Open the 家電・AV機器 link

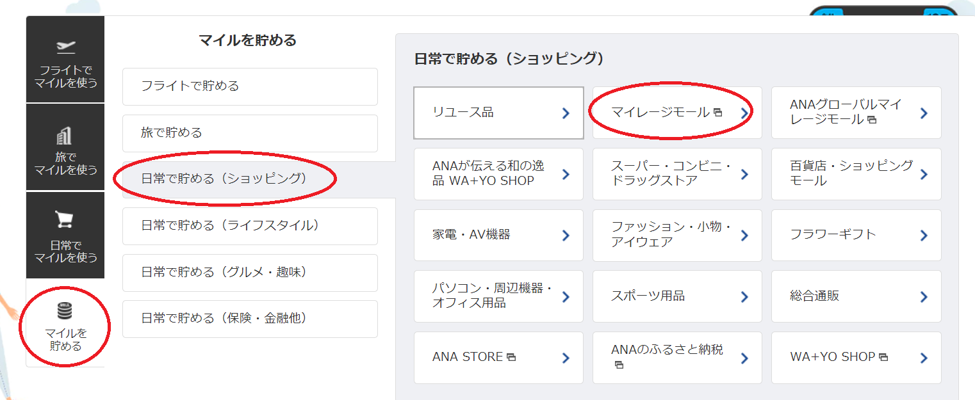coord(498,235)
